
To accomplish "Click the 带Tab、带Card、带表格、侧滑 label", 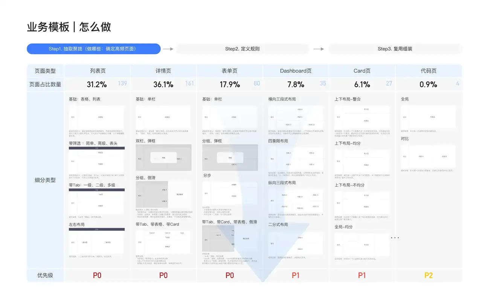I will (x=229, y=222).
